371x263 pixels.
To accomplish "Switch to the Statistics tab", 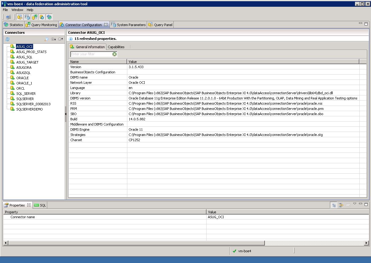I will click(x=13, y=25).
